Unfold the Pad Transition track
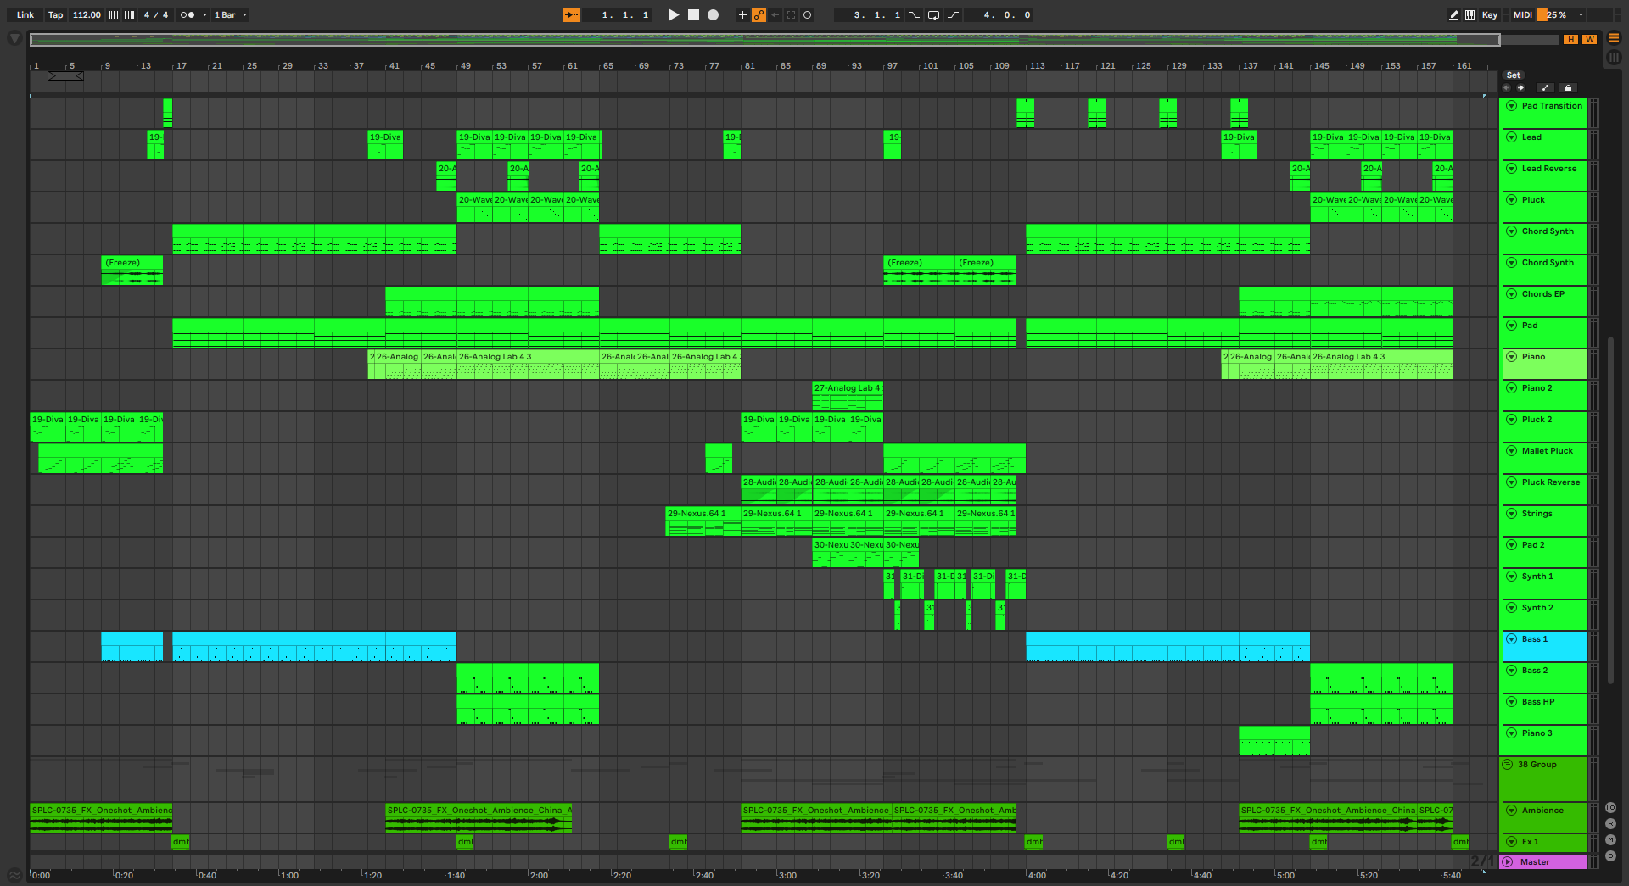Screen dimensions: 1629x886 1511,106
